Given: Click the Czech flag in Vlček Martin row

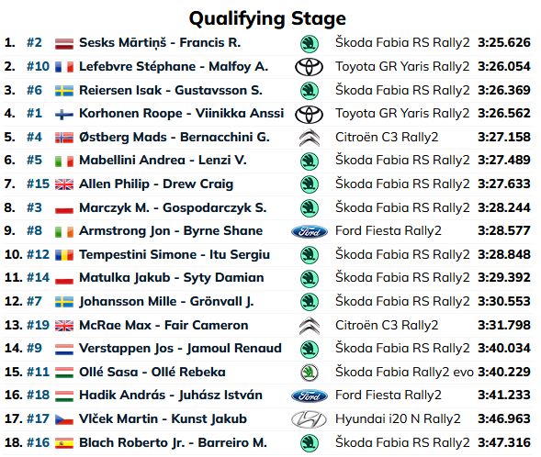Looking at the screenshot, I should [x=64, y=419].
